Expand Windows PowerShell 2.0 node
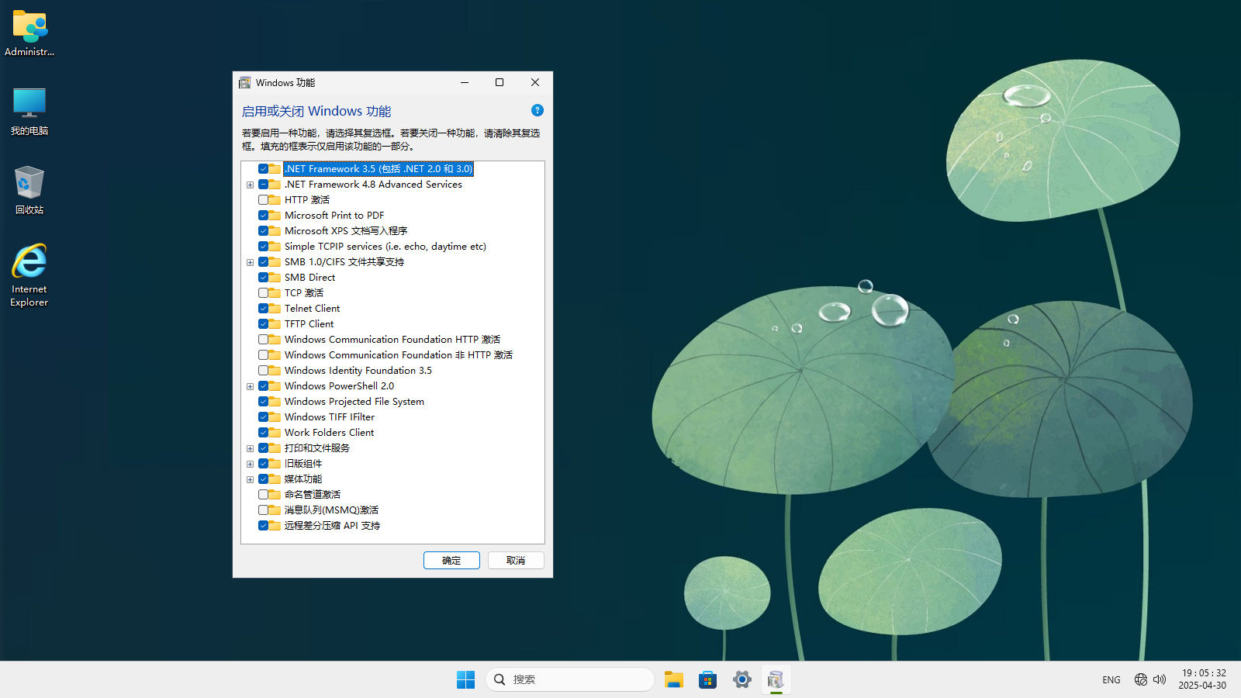 (250, 386)
